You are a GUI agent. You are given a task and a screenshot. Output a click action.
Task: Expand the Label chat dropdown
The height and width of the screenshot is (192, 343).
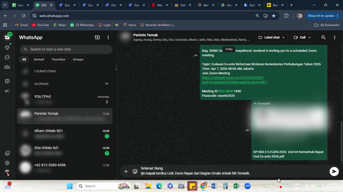click(272, 37)
